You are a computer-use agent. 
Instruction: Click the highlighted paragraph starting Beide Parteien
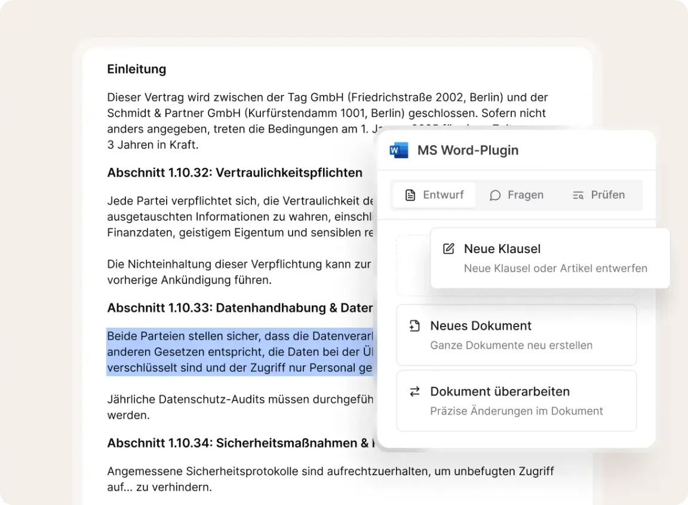(239, 352)
